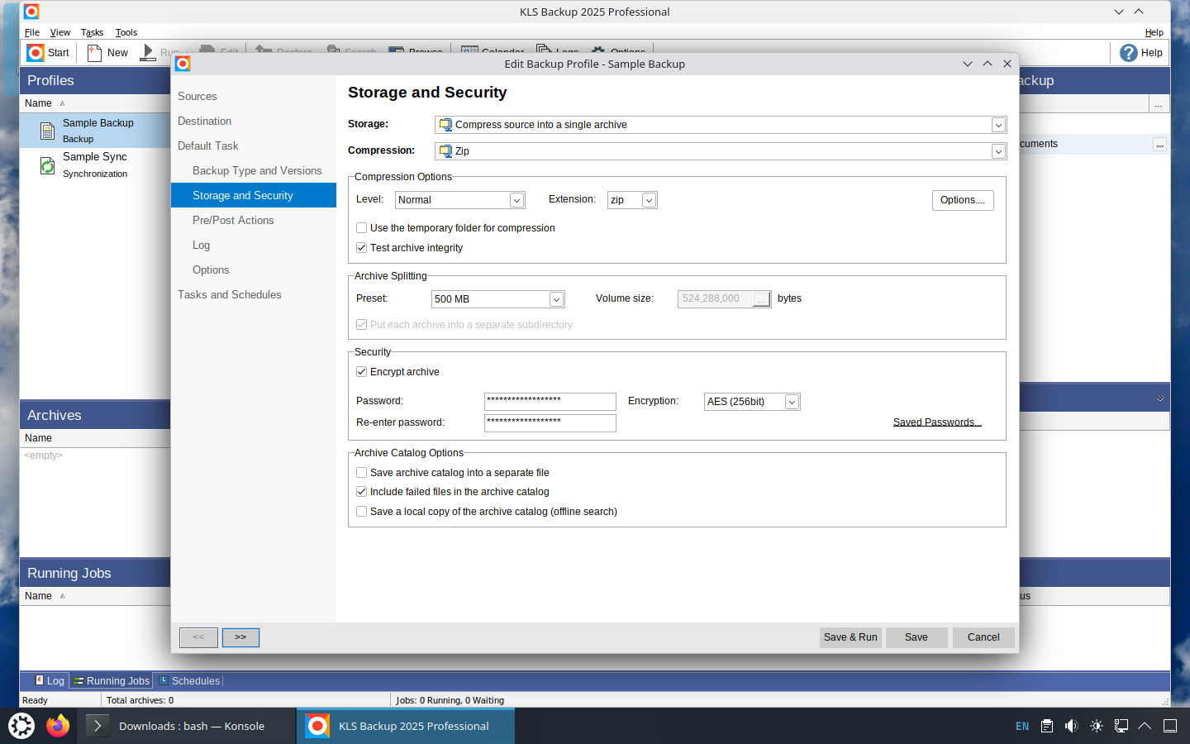
Task: Select the Sample Backup profile icon
Action: click(x=48, y=130)
